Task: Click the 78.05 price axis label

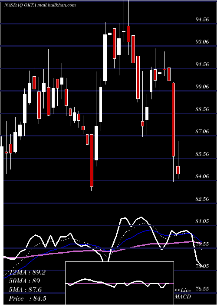Action: 202,266
